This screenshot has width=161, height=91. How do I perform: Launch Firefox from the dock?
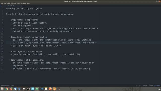(x=11, y=89)
